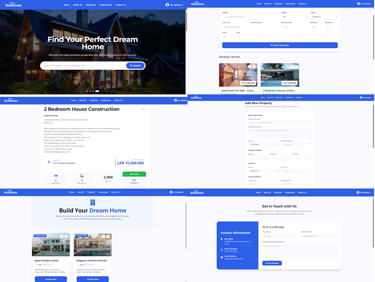Open the Apex Builders Lanka card image

[x=51, y=245]
